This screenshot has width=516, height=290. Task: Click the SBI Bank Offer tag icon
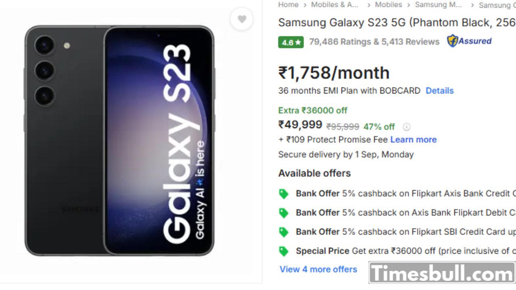284,232
